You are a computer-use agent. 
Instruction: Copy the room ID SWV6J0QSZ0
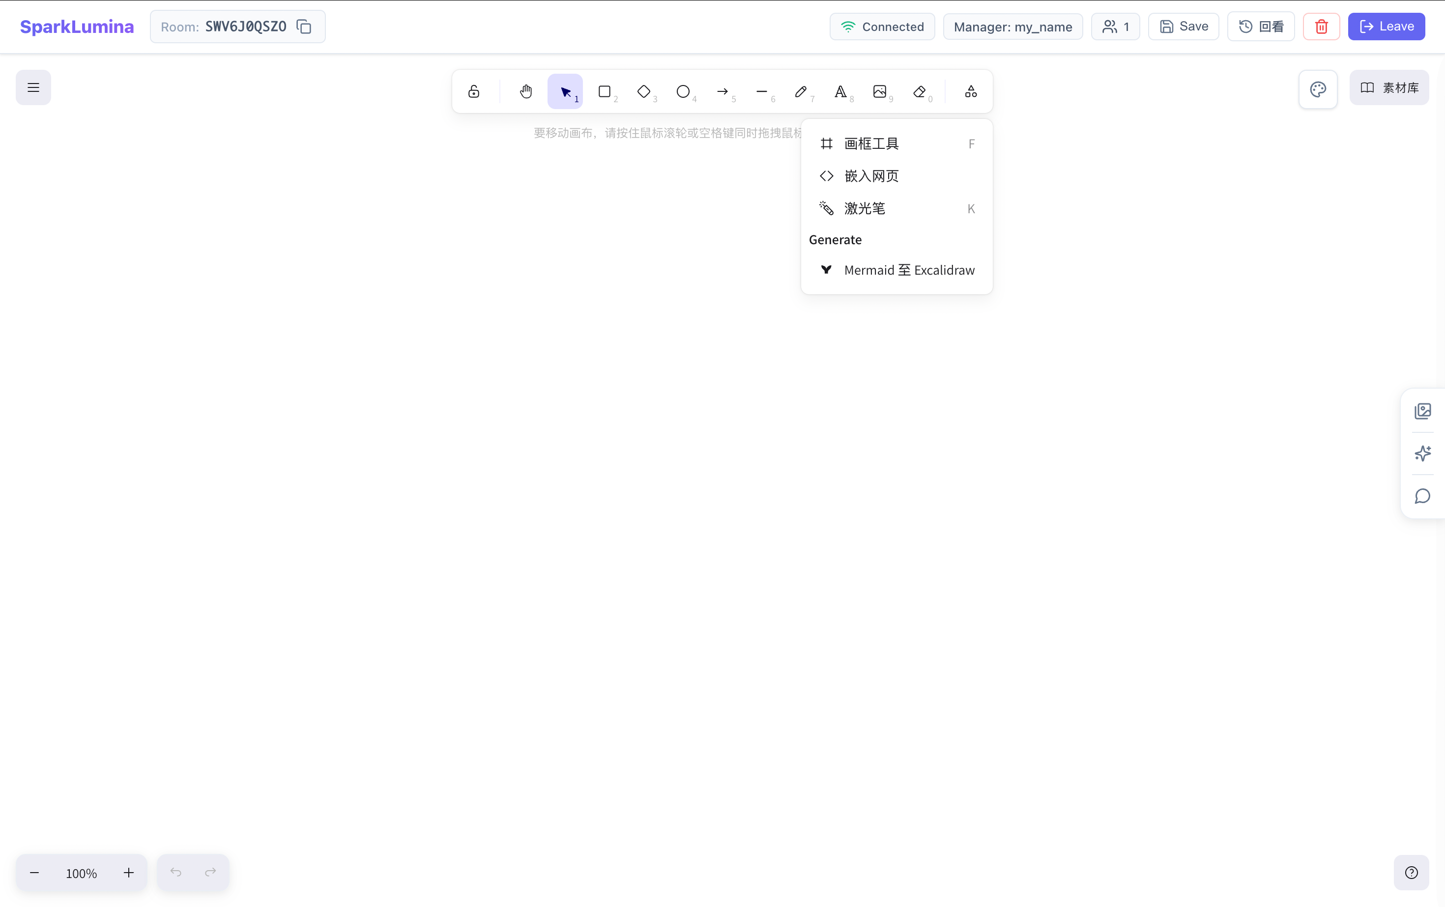pos(304,27)
